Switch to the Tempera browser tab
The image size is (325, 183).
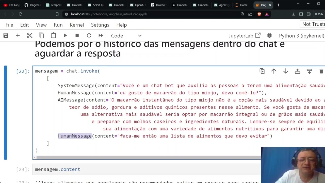(x=54, y=5)
